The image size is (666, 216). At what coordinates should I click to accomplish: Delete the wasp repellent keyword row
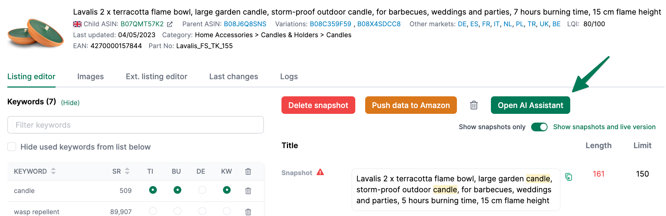(248, 212)
